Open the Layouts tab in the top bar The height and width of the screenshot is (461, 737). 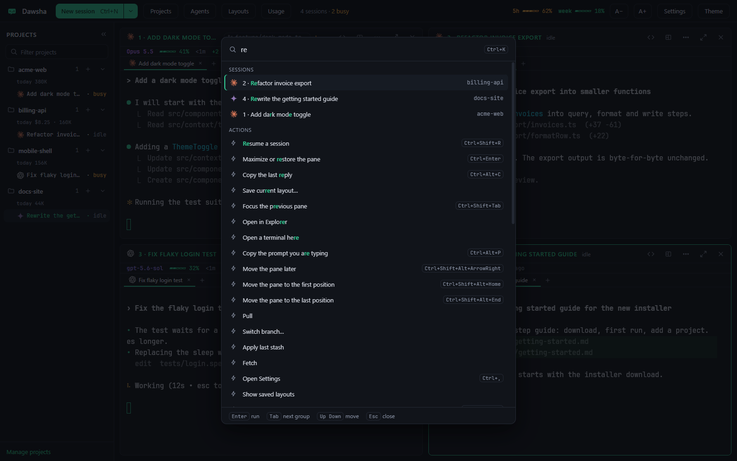[x=239, y=11]
